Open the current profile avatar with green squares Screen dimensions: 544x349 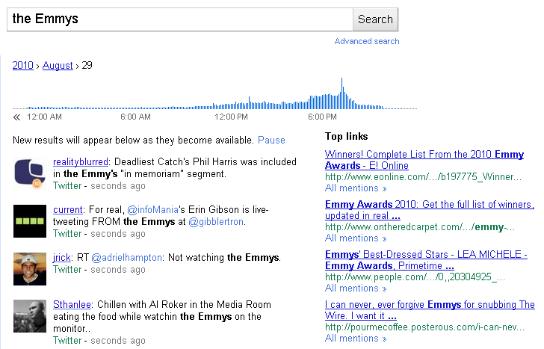pos(30,221)
